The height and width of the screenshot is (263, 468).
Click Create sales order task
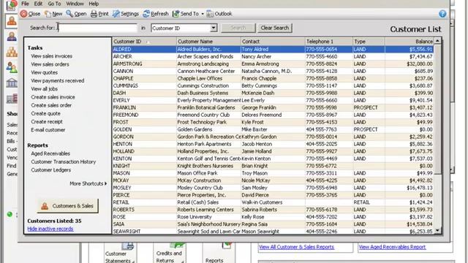pos(51,105)
